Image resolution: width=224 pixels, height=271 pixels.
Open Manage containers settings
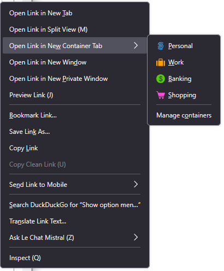point(184,115)
